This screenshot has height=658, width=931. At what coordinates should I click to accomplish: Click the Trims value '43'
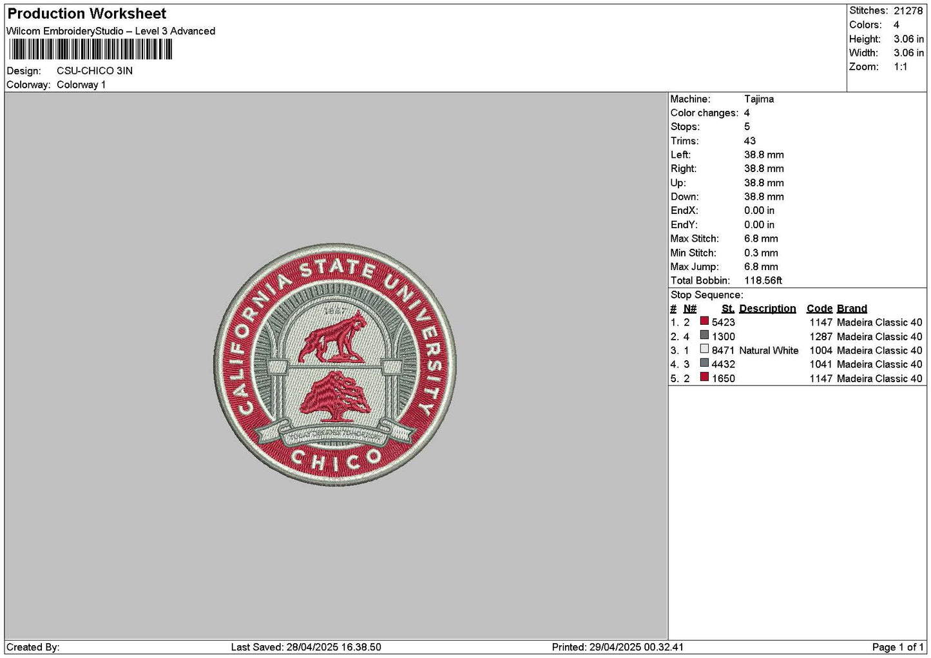pyautogui.click(x=750, y=141)
